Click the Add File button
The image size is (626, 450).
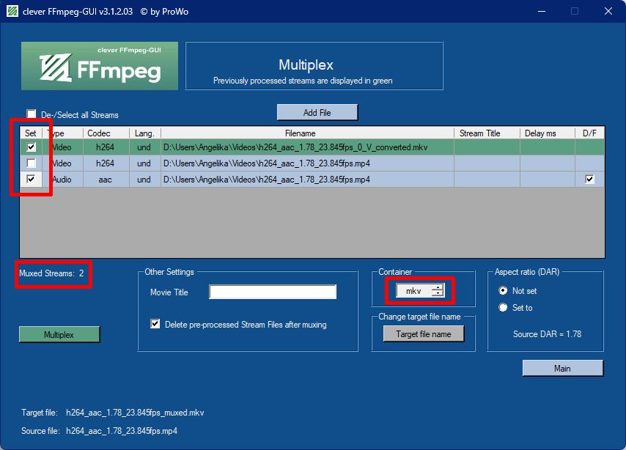click(317, 112)
